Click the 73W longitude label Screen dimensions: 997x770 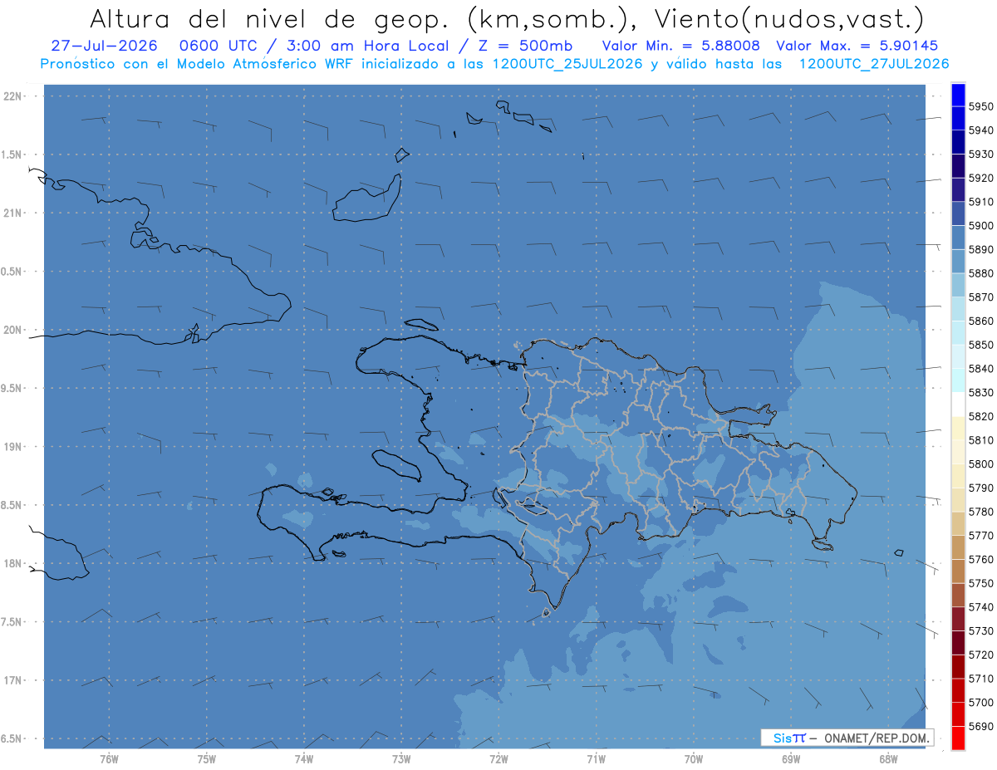[x=401, y=759]
